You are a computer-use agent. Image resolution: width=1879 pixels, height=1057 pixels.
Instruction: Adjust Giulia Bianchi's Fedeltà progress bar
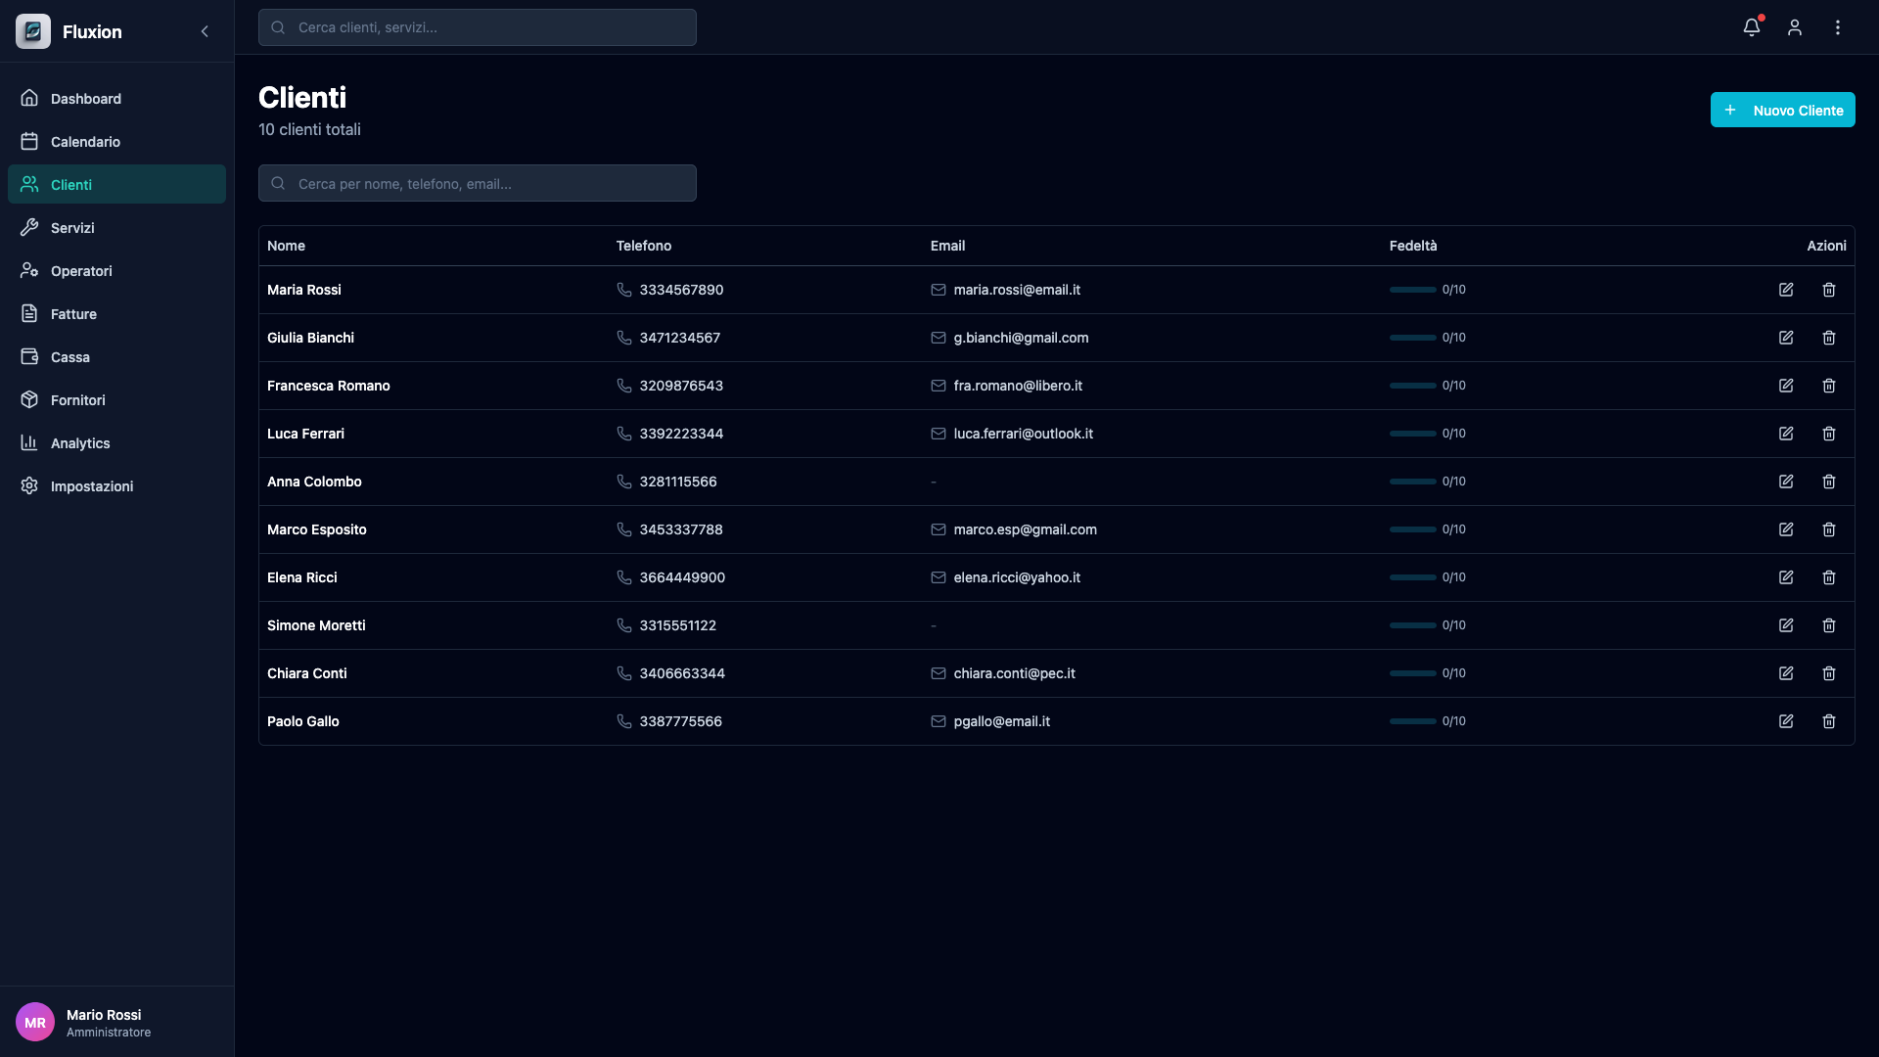click(1413, 337)
